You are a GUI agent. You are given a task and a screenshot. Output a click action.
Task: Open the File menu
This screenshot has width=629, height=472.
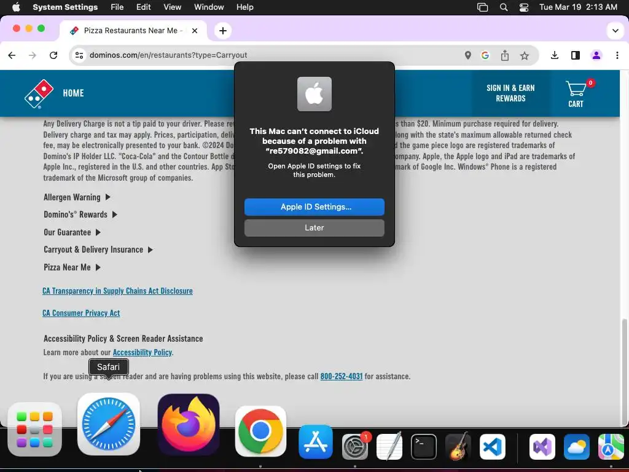click(x=117, y=7)
